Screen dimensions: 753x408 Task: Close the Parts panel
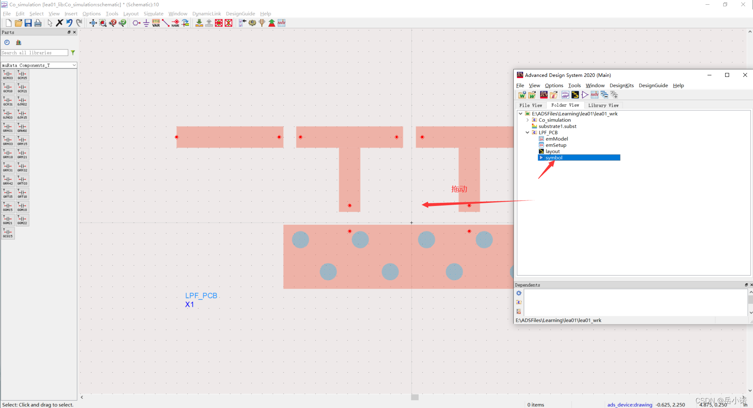[x=74, y=32]
